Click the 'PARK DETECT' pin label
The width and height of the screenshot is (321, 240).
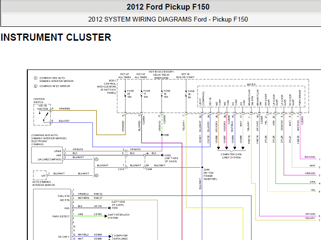61,217
